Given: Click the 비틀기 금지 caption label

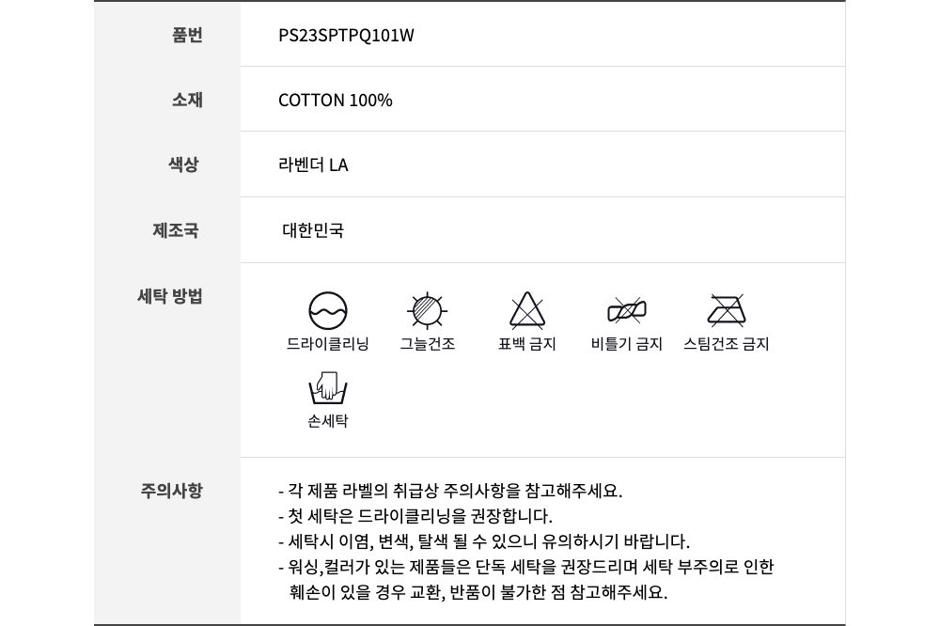Looking at the screenshot, I should (626, 344).
